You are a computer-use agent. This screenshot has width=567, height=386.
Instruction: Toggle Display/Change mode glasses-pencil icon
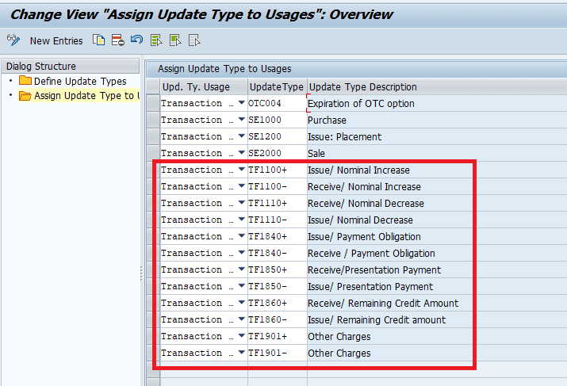13,40
